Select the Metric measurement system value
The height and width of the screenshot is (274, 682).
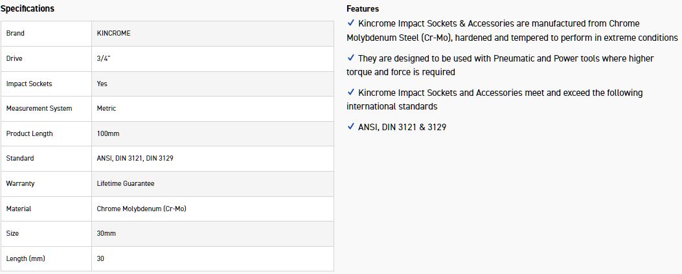click(x=106, y=108)
